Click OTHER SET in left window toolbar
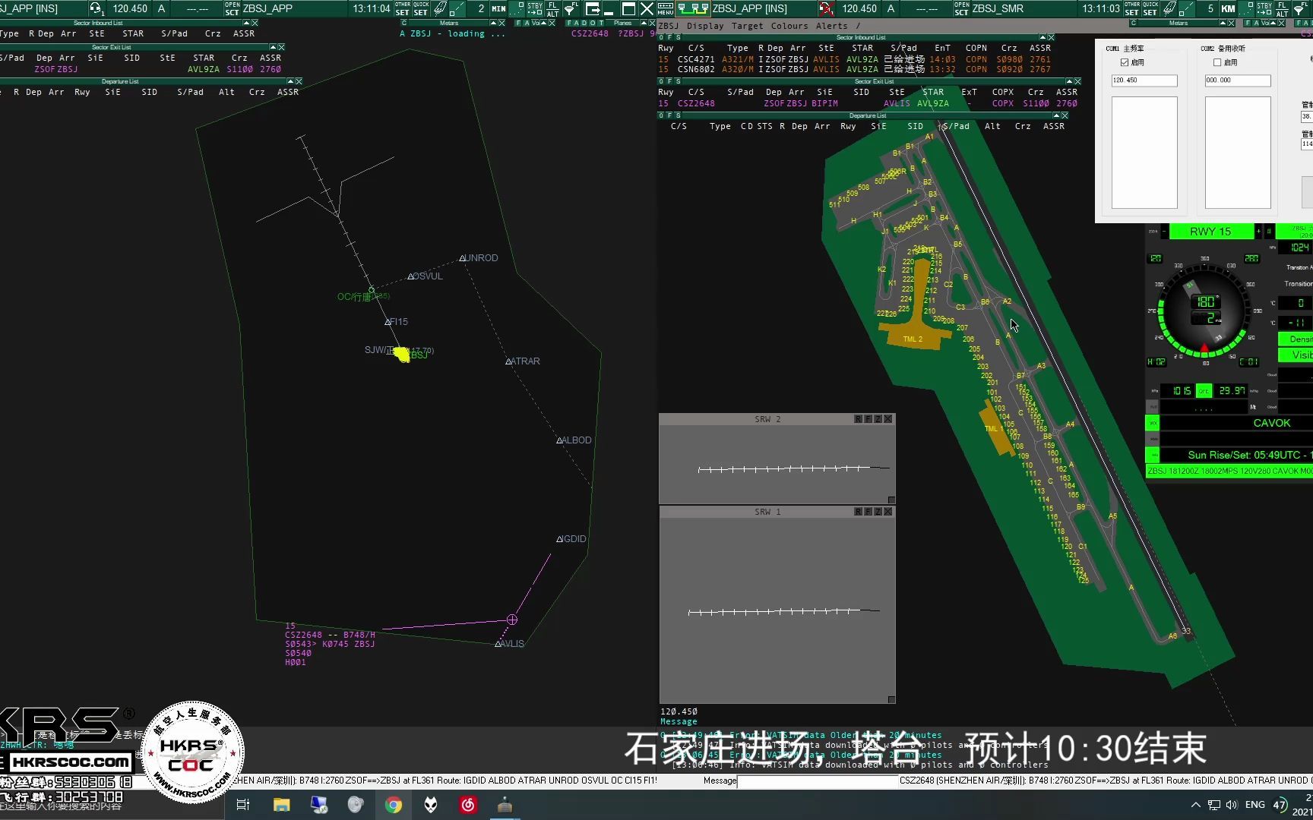 (x=403, y=8)
